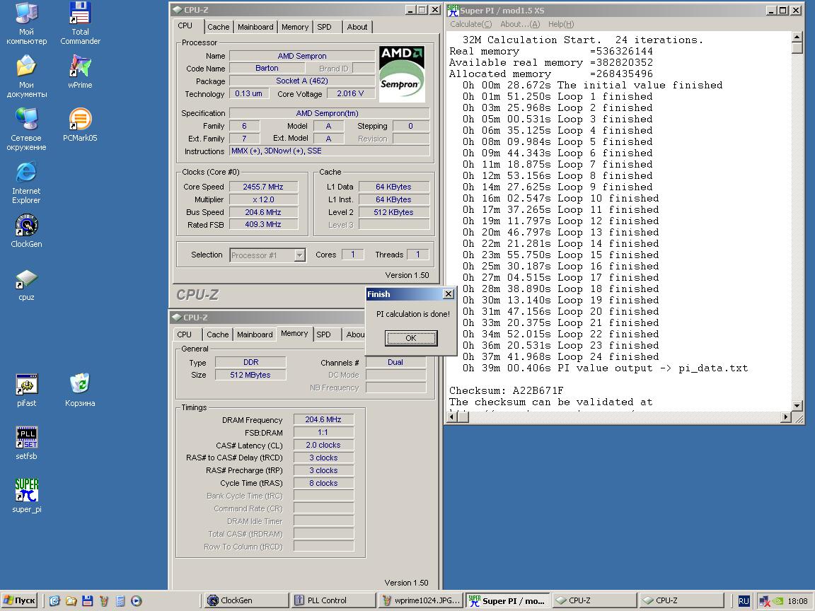
Task: Click the Core Voltage 2.016 V value
Action: click(349, 93)
